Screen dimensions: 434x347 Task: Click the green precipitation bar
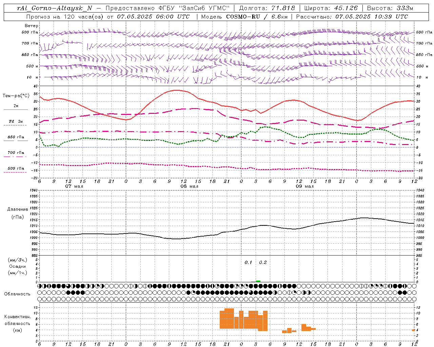point(258,281)
